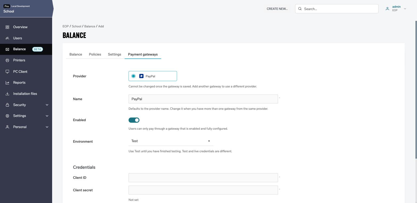Expand the Security submenu chevron
The width and height of the screenshot is (417, 203).
click(47, 105)
